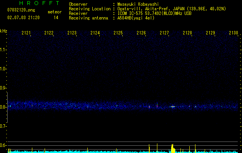This screenshot has width=242, height=153.
Task: Click receiver ICOM IC-575 53.7492 MHz text
Action: [154, 13]
